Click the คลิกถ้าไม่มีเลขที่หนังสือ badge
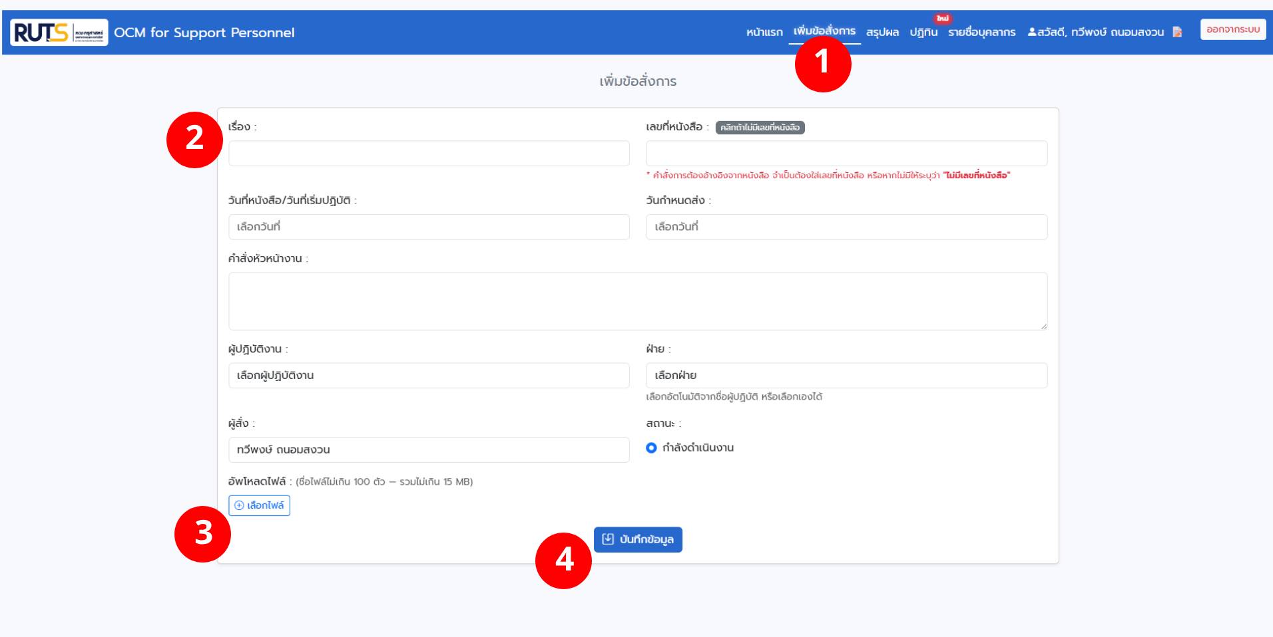The width and height of the screenshot is (1273, 637). 760,128
